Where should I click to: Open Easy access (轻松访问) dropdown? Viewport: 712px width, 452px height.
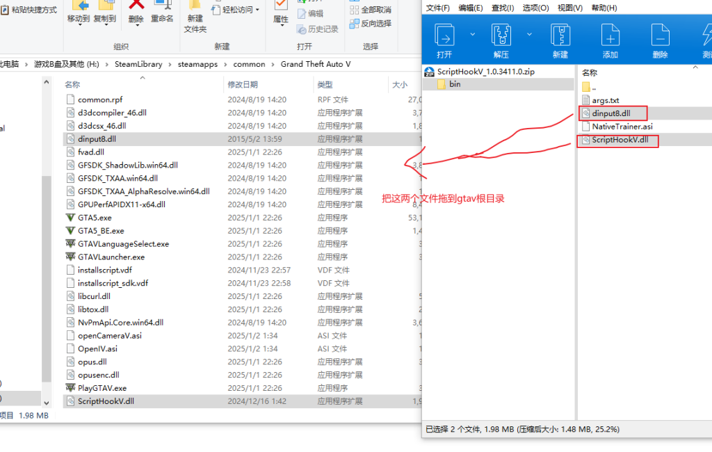click(x=236, y=10)
